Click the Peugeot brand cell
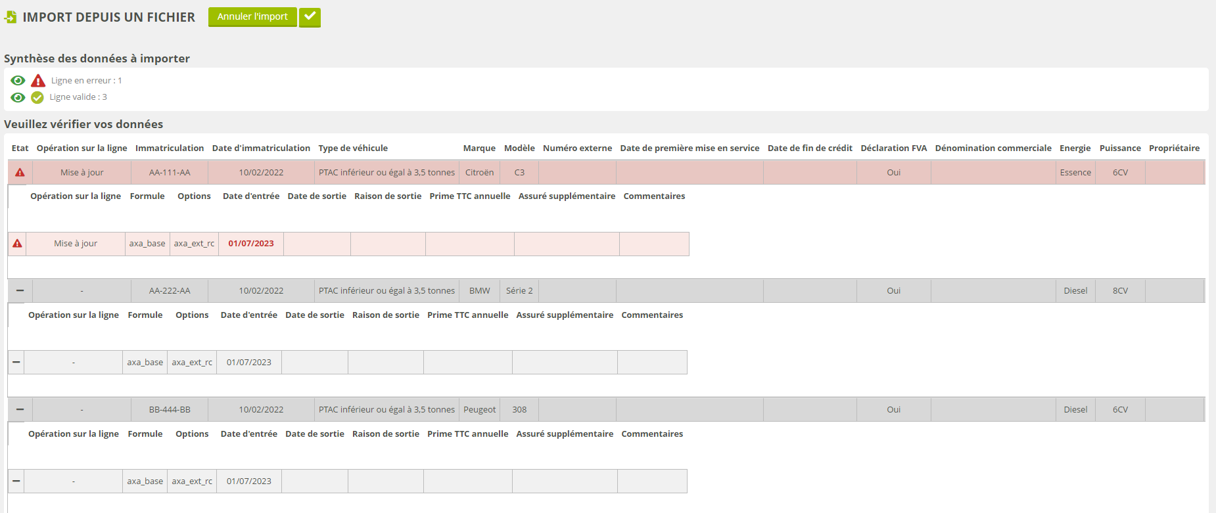1216x513 pixels. click(479, 410)
